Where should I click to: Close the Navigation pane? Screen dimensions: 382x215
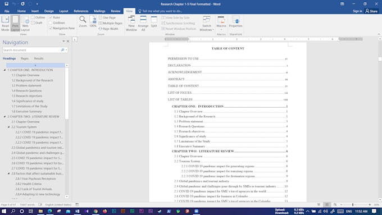68,42
